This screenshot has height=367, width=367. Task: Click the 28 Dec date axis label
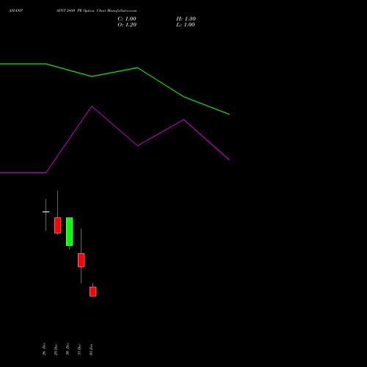click(x=44, y=349)
